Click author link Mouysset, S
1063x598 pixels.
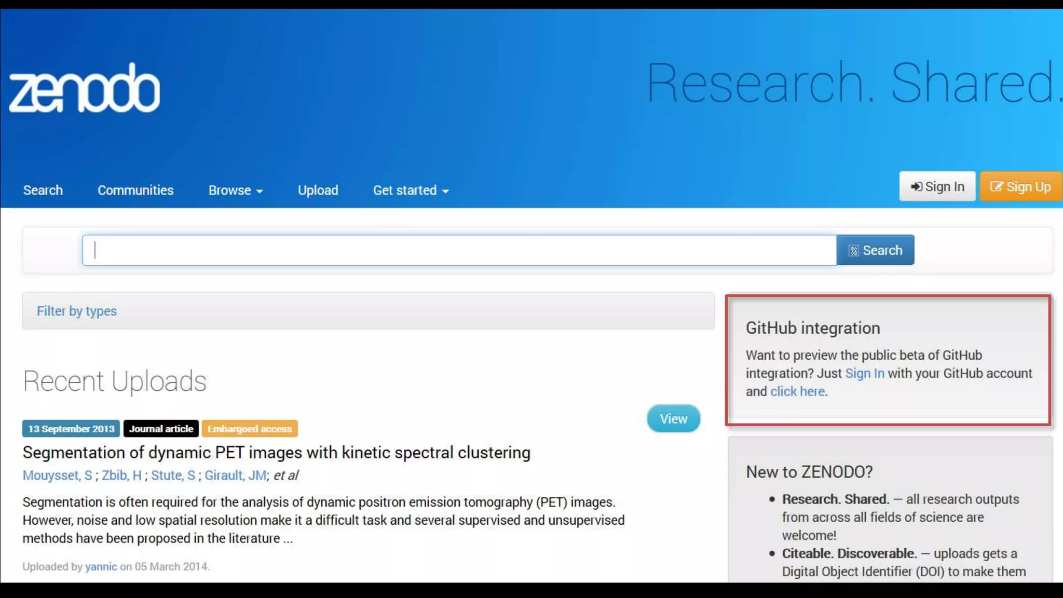[57, 475]
